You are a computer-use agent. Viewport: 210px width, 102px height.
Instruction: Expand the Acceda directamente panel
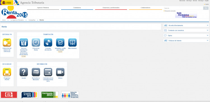click(186, 25)
